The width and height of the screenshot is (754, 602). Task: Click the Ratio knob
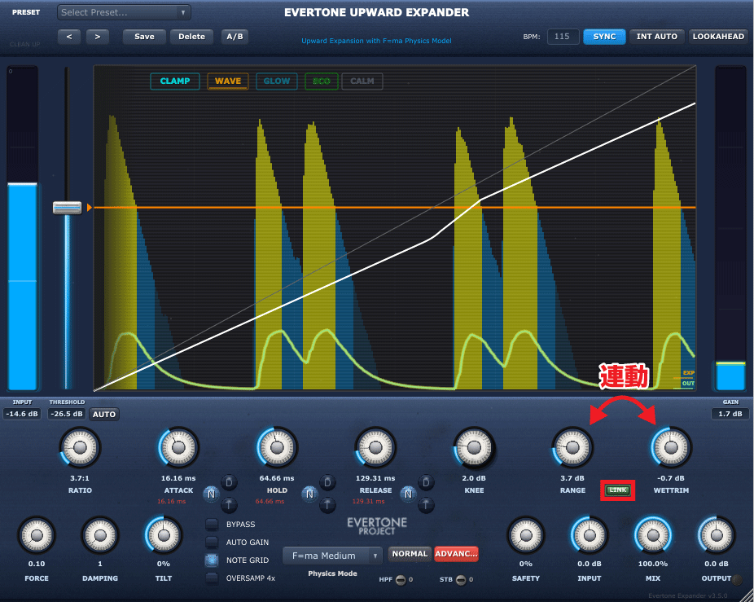click(80, 447)
